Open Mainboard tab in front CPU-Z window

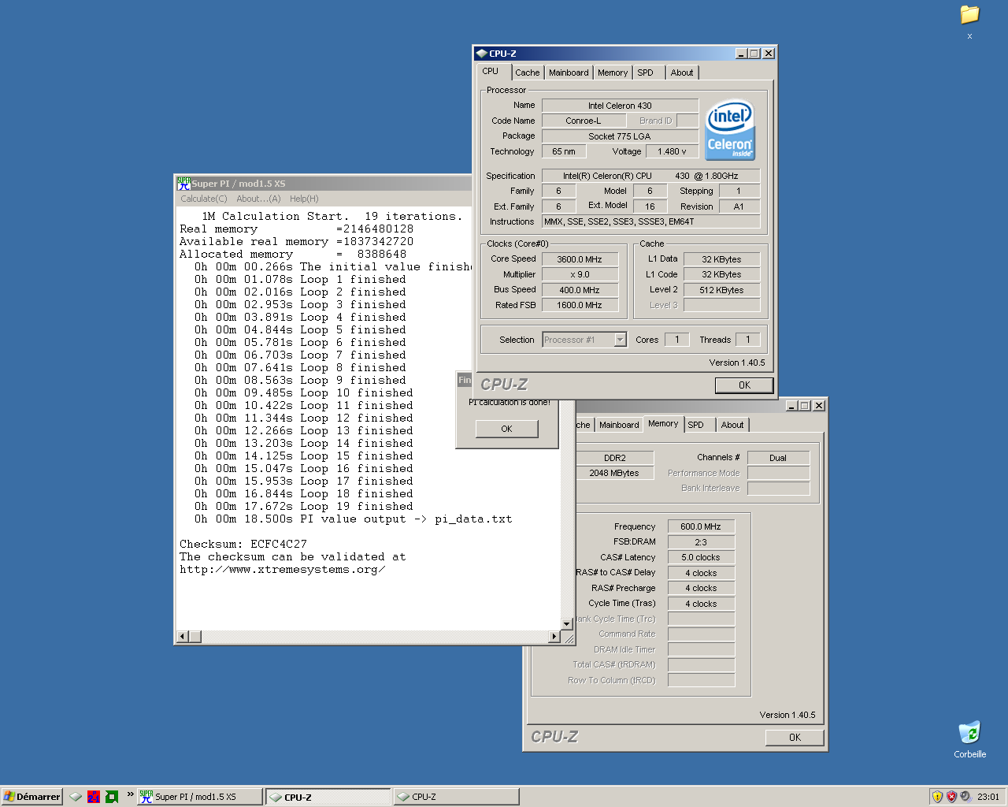[569, 73]
